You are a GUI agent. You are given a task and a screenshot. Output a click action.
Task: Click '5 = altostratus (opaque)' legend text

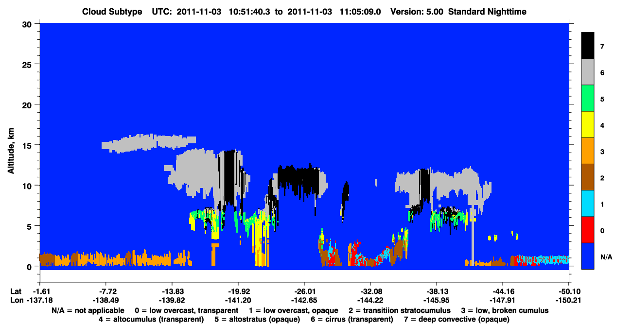pyautogui.click(x=258, y=319)
